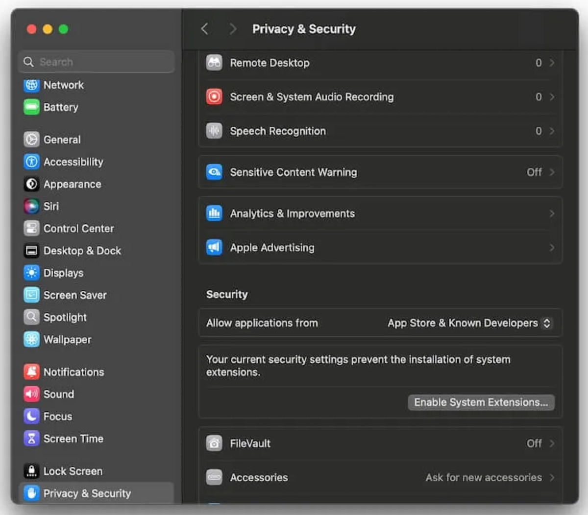Click the Wallpaper flower icon
This screenshot has width=588, height=515.
(31, 339)
